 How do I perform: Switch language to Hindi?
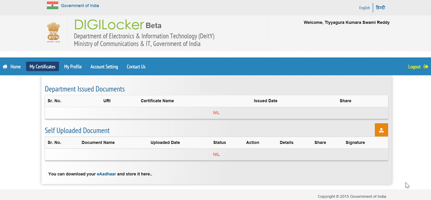[380, 8]
